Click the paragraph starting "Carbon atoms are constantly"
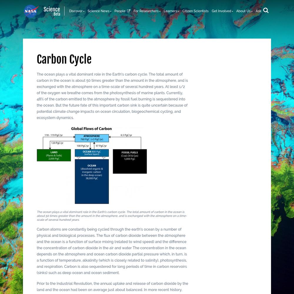Screen dimensions: 294x294 click(x=112, y=251)
